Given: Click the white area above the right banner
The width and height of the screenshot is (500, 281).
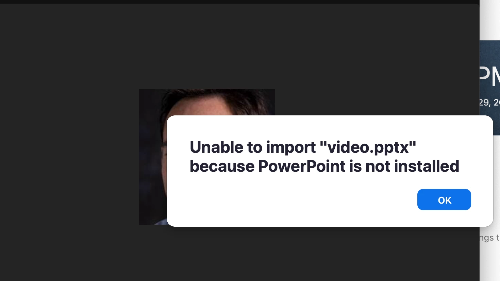Looking at the screenshot, I should coord(490,20).
